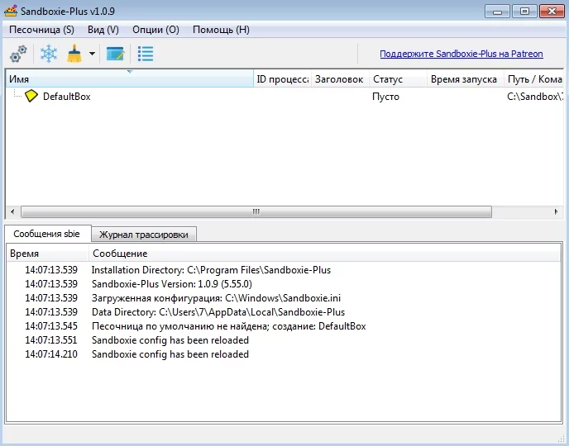This screenshot has height=446, width=569.
Task: Click the horizontal scrollbar thumb
Action: (256, 211)
